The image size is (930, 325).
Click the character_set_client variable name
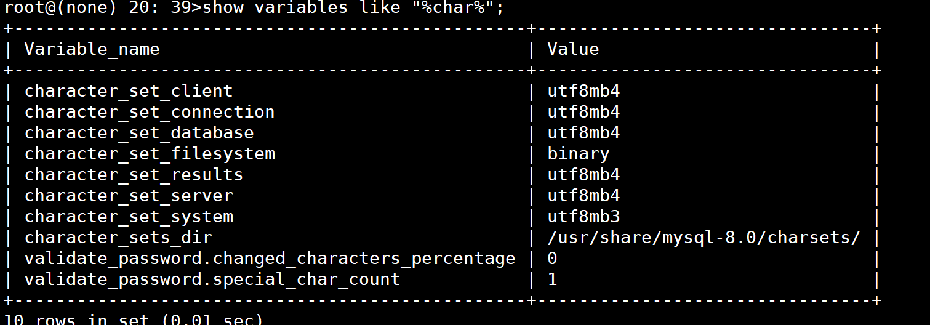129,91
